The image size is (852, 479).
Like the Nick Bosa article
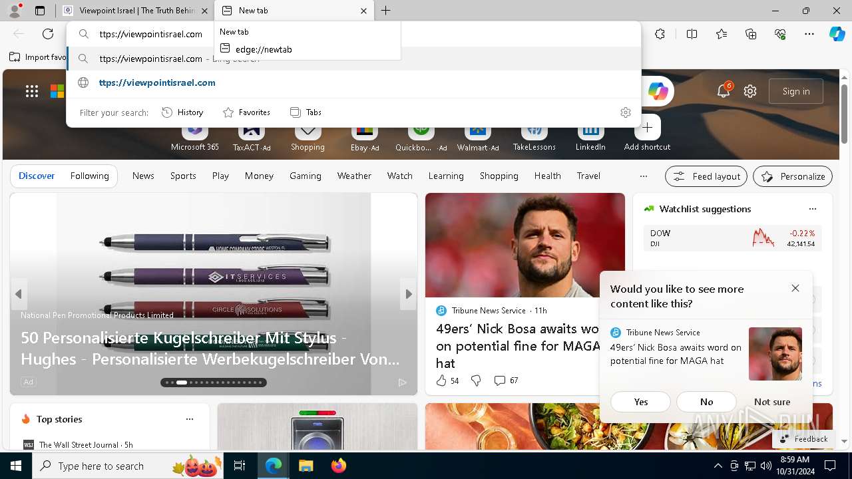[x=447, y=381]
